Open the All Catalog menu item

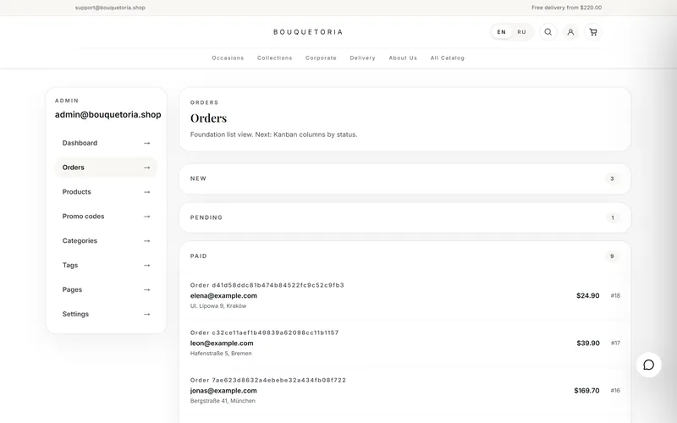[448, 58]
